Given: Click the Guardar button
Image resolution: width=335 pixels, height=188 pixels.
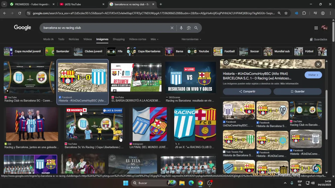Looking at the screenshot, I should pyautogui.click(x=298, y=91).
